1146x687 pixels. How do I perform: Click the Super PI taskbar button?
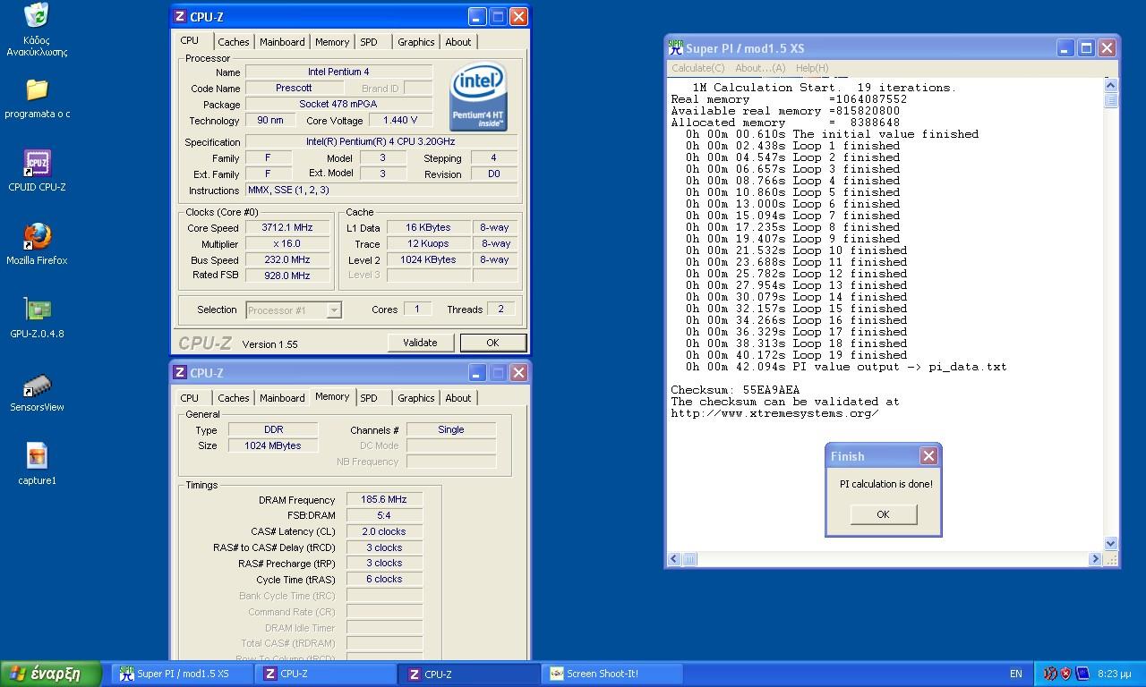point(183,674)
